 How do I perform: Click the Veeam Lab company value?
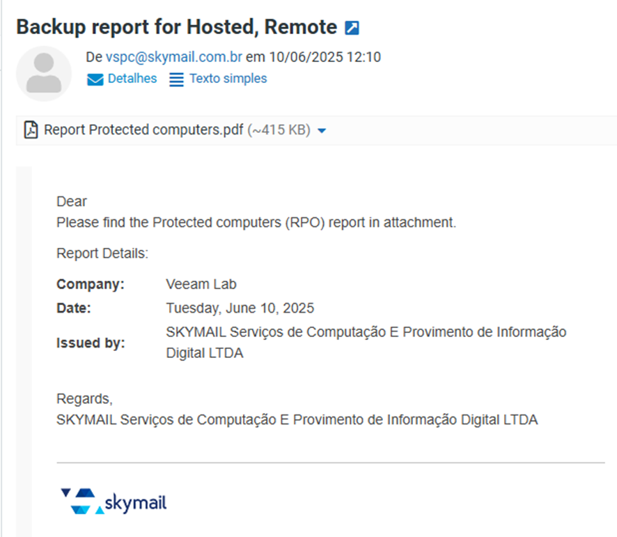point(201,284)
